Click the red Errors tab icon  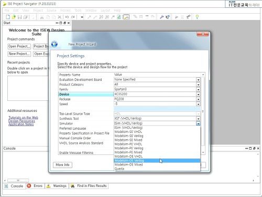pos(29,186)
